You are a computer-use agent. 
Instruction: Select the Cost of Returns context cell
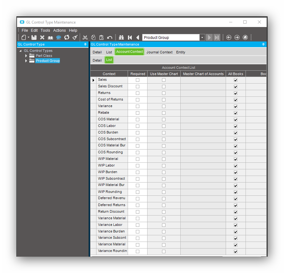pos(112,100)
